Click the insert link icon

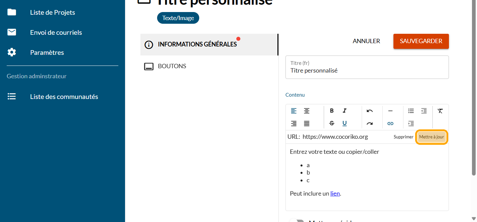point(390,124)
